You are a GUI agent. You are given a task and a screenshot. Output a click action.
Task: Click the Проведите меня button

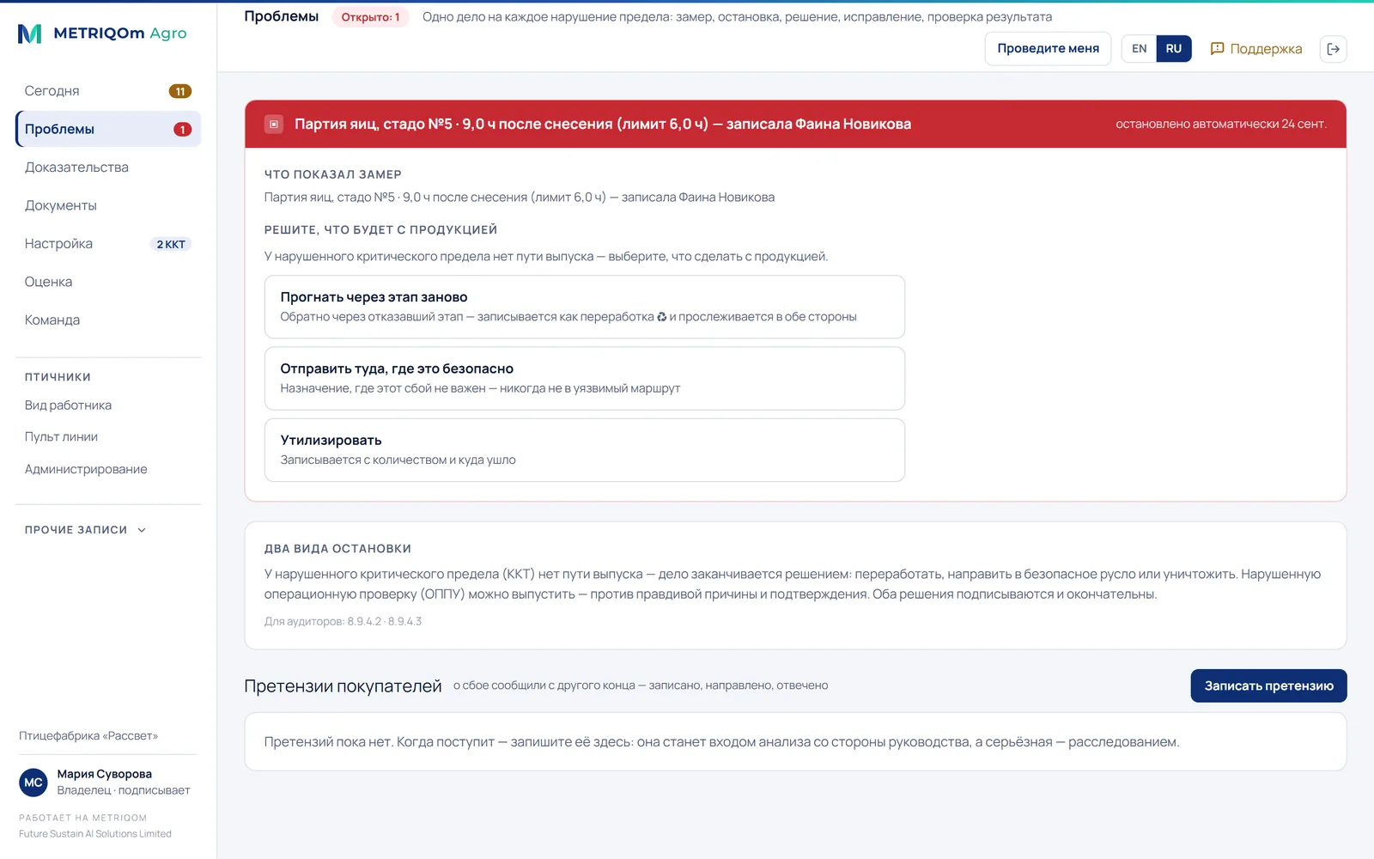(x=1048, y=49)
